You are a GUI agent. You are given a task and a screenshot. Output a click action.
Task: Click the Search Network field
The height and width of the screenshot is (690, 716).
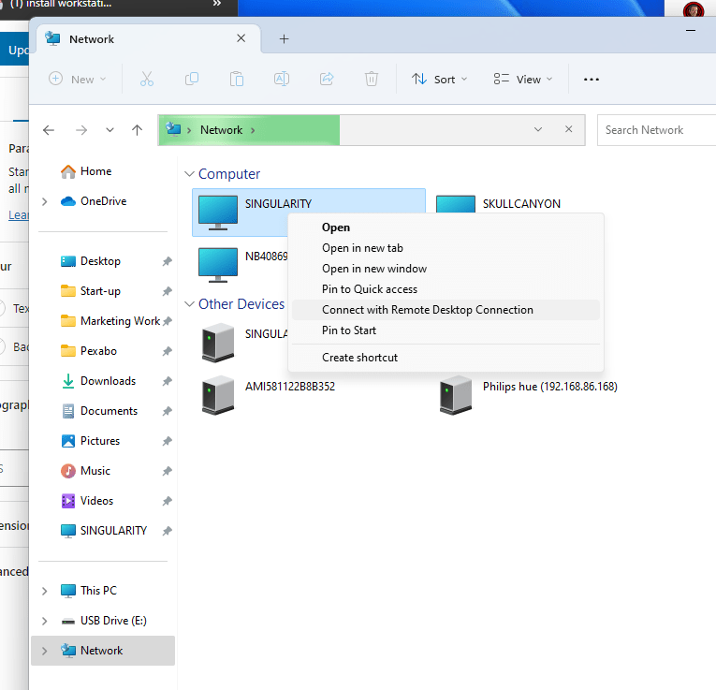pos(656,130)
